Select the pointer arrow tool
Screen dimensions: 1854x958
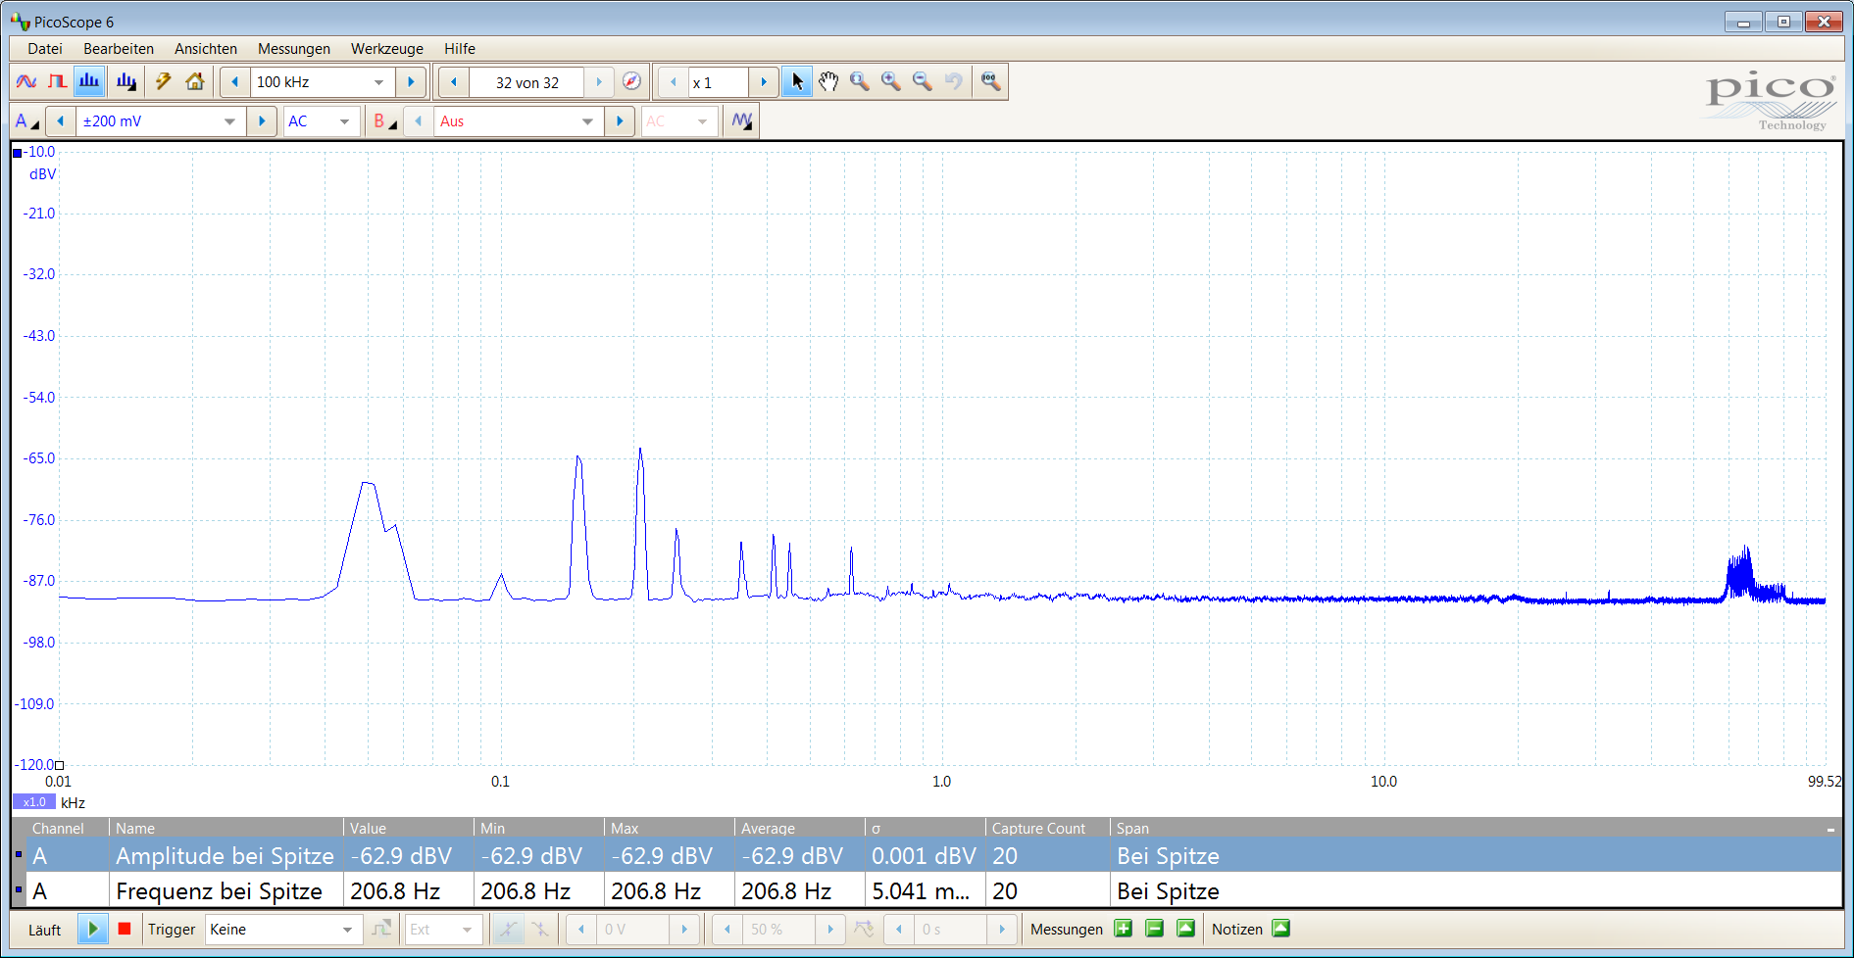click(x=797, y=81)
